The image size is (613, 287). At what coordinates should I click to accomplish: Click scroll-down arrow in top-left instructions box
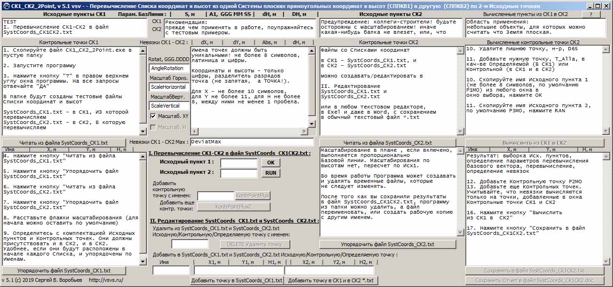(143, 132)
